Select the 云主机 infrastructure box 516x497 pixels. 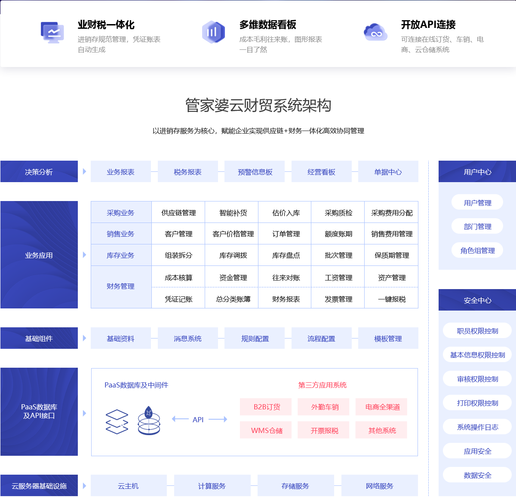click(128, 486)
